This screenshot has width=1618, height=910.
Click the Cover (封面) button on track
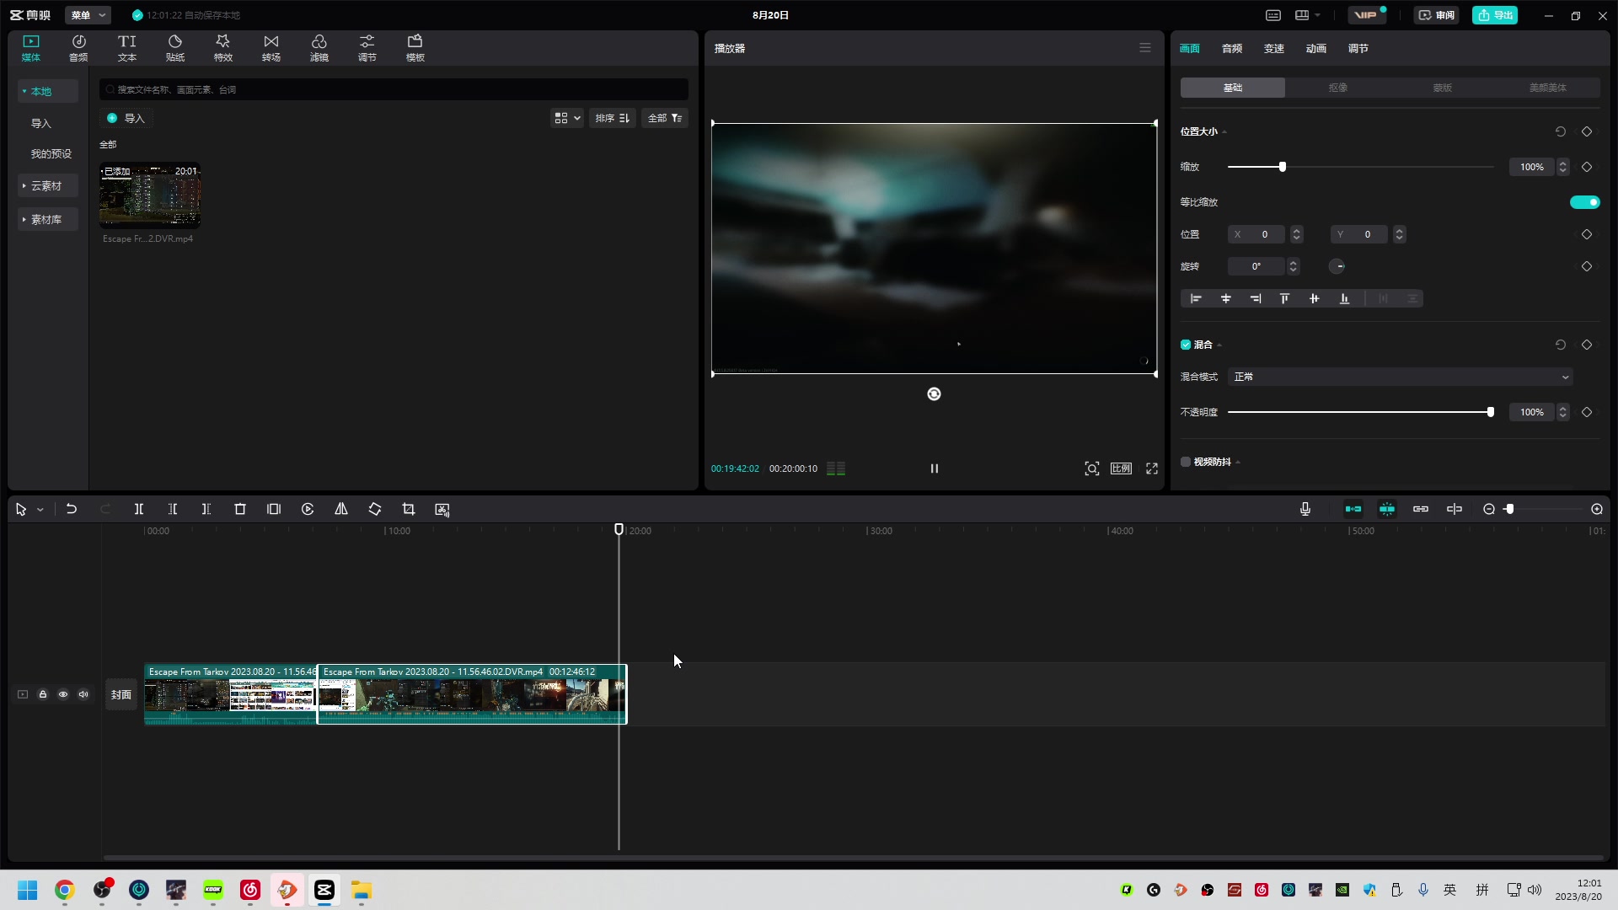pyautogui.click(x=121, y=694)
